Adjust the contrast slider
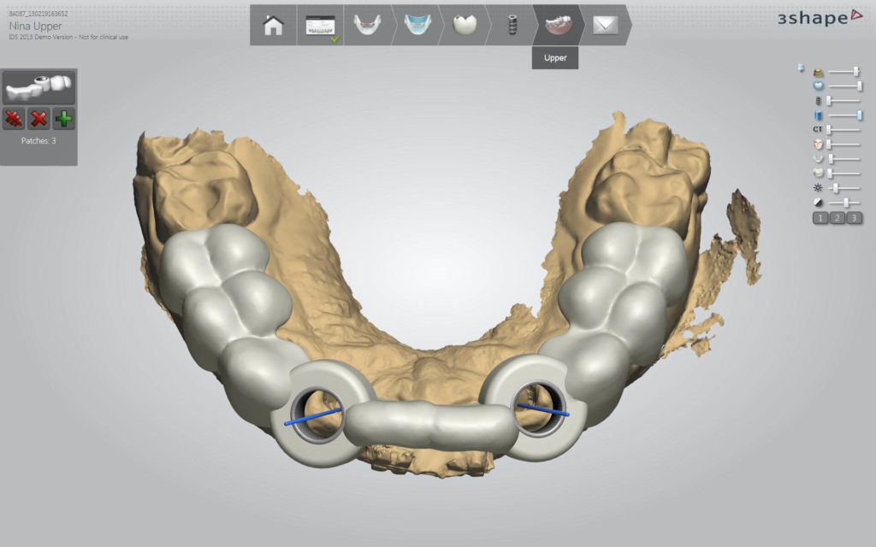The width and height of the screenshot is (876, 547). pos(844,203)
